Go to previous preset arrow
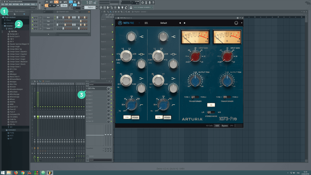This screenshot has height=175, width=311. [x=180, y=23]
